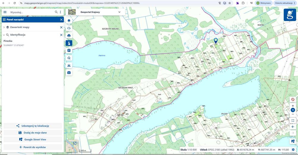
Task: Click the Panel narzędzi grid icon
Action: pos(4,20)
